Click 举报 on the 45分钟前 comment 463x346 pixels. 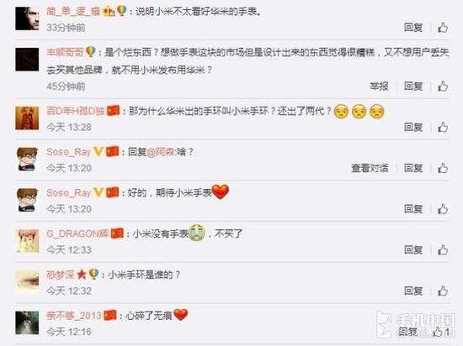379,86
